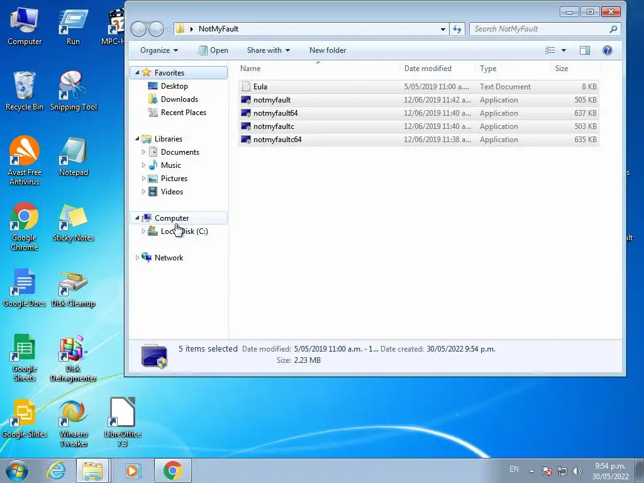Viewport: 644px width, 483px height.
Task: Open Explorer help question mark
Action: pyautogui.click(x=607, y=50)
